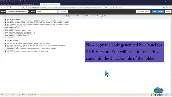The height and width of the screenshot is (97, 172).
Task: Open the Firefox hamburger menu
Action: [x=170, y=7]
